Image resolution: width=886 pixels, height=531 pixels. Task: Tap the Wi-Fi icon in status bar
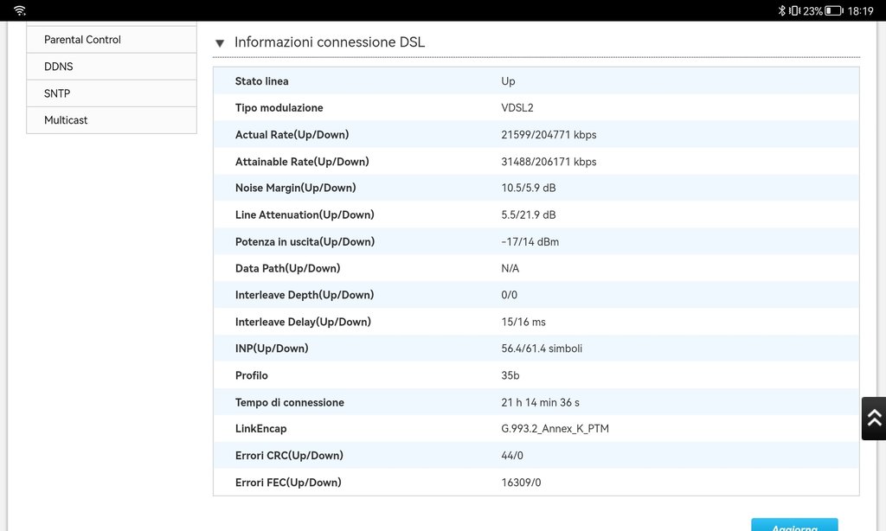[20, 10]
